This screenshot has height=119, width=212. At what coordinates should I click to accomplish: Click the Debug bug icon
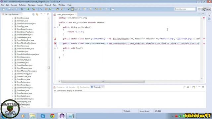point(22,9)
